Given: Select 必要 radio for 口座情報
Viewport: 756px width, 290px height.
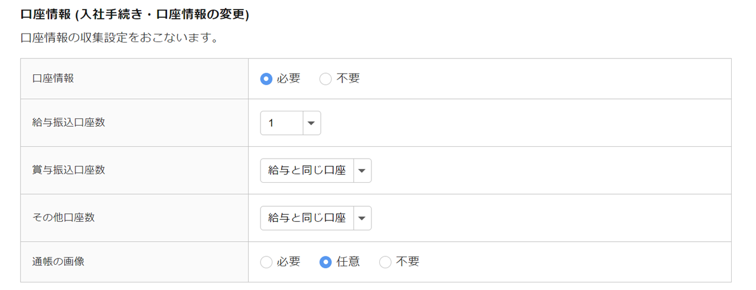Looking at the screenshot, I should point(266,79).
